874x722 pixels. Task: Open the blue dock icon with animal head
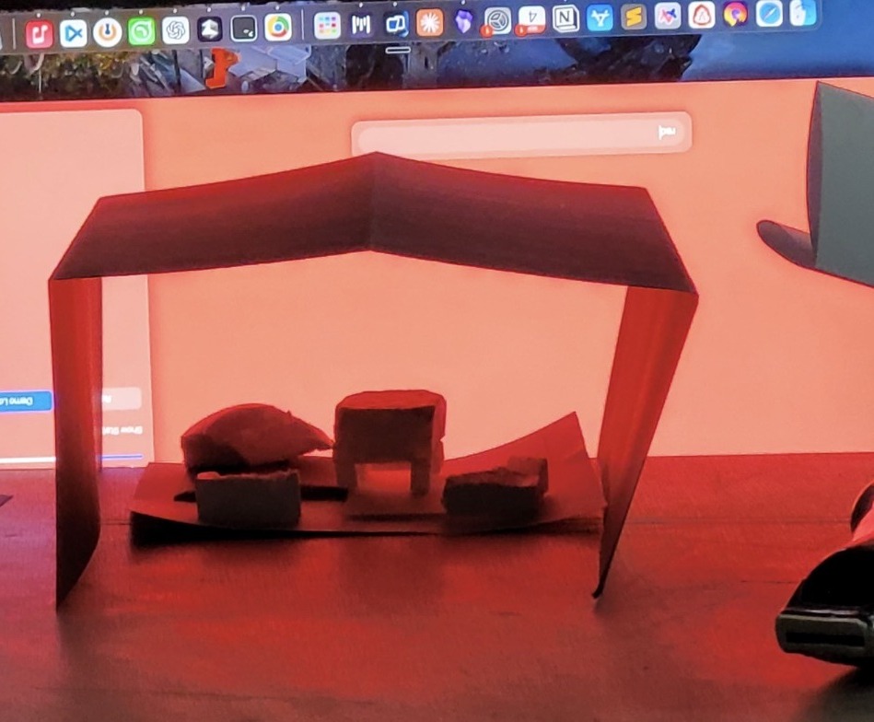[x=600, y=17]
